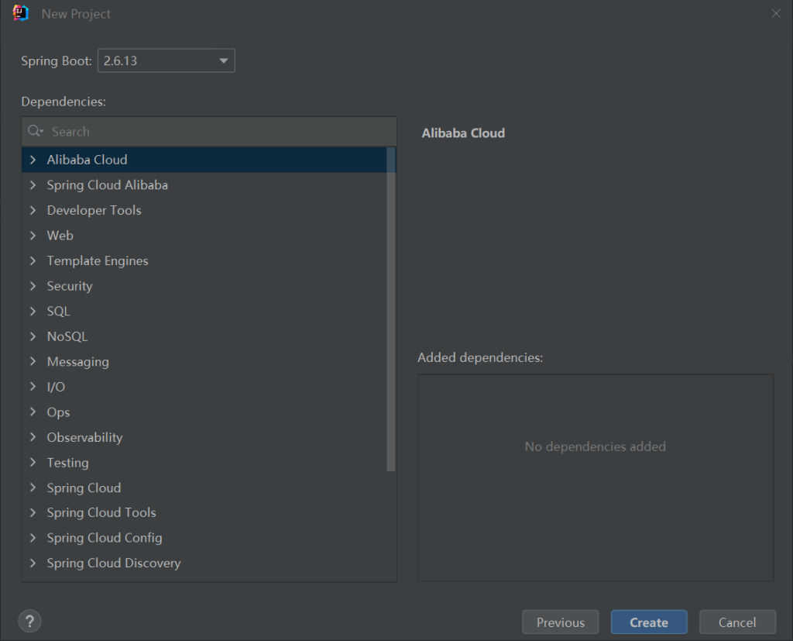Select Developer Tools in dependency list
This screenshot has width=793, height=641.
pyautogui.click(x=94, y=211)
